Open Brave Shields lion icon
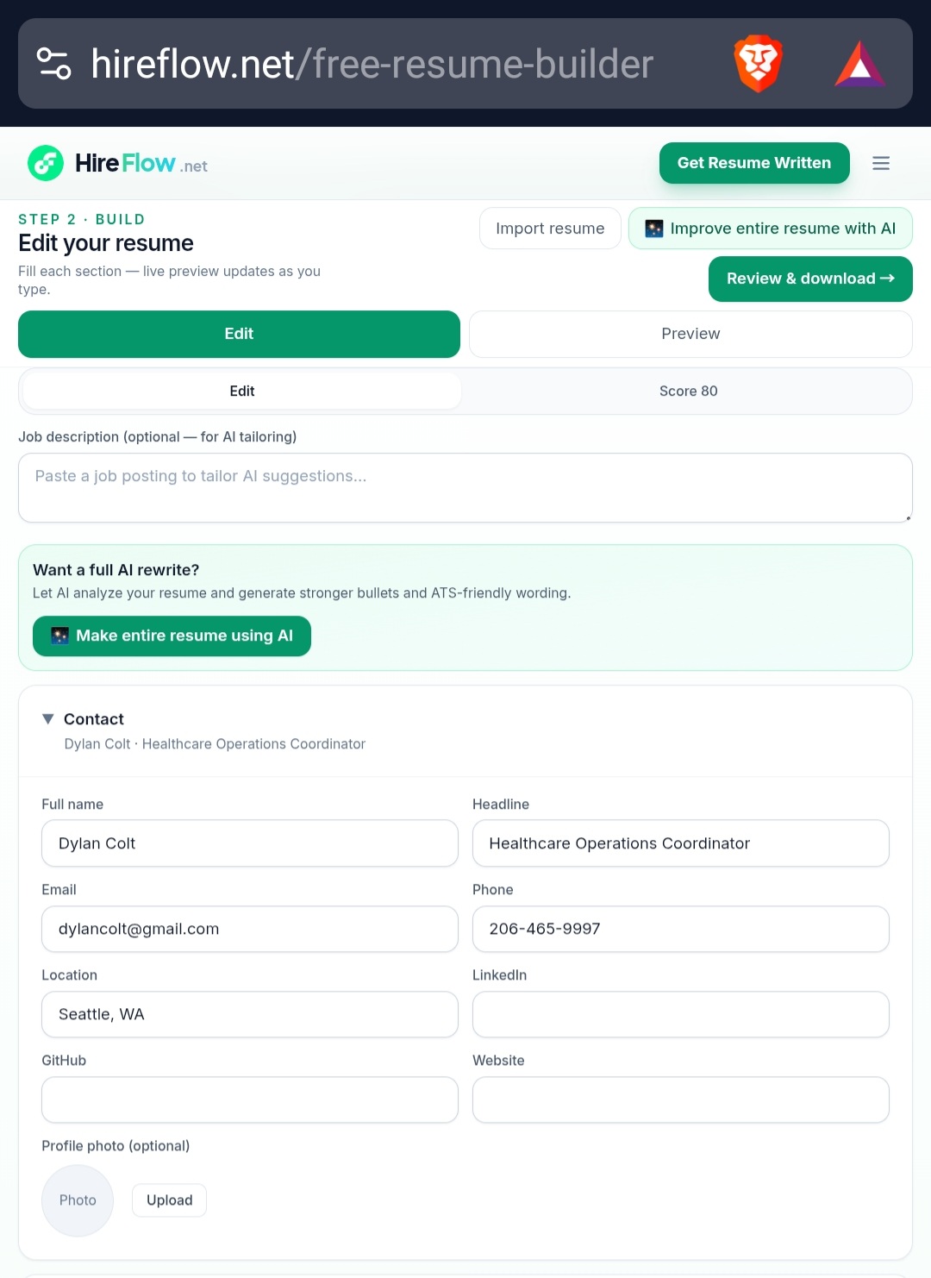The width and height of the screenshot is (931, 1278). coord(758,64)
